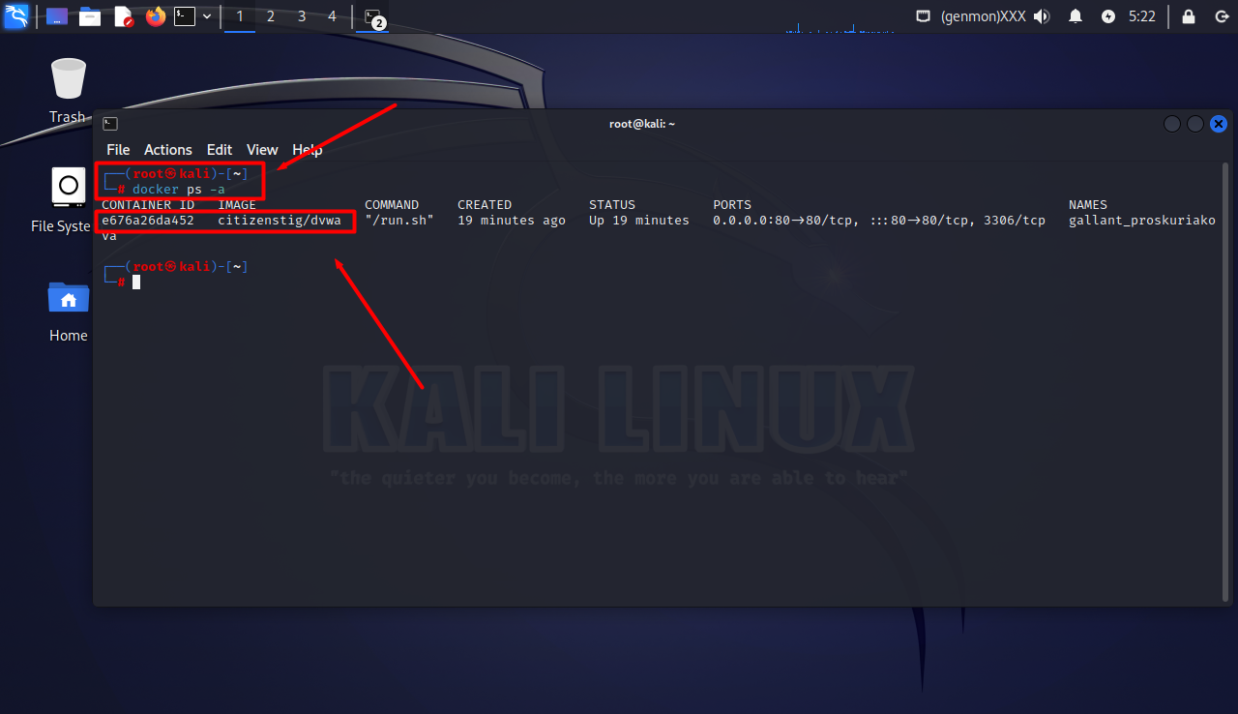Viewport: 1238px width, 714px height.
Task: Minimize the terminal window
Action: click(x=1172, y=124)
